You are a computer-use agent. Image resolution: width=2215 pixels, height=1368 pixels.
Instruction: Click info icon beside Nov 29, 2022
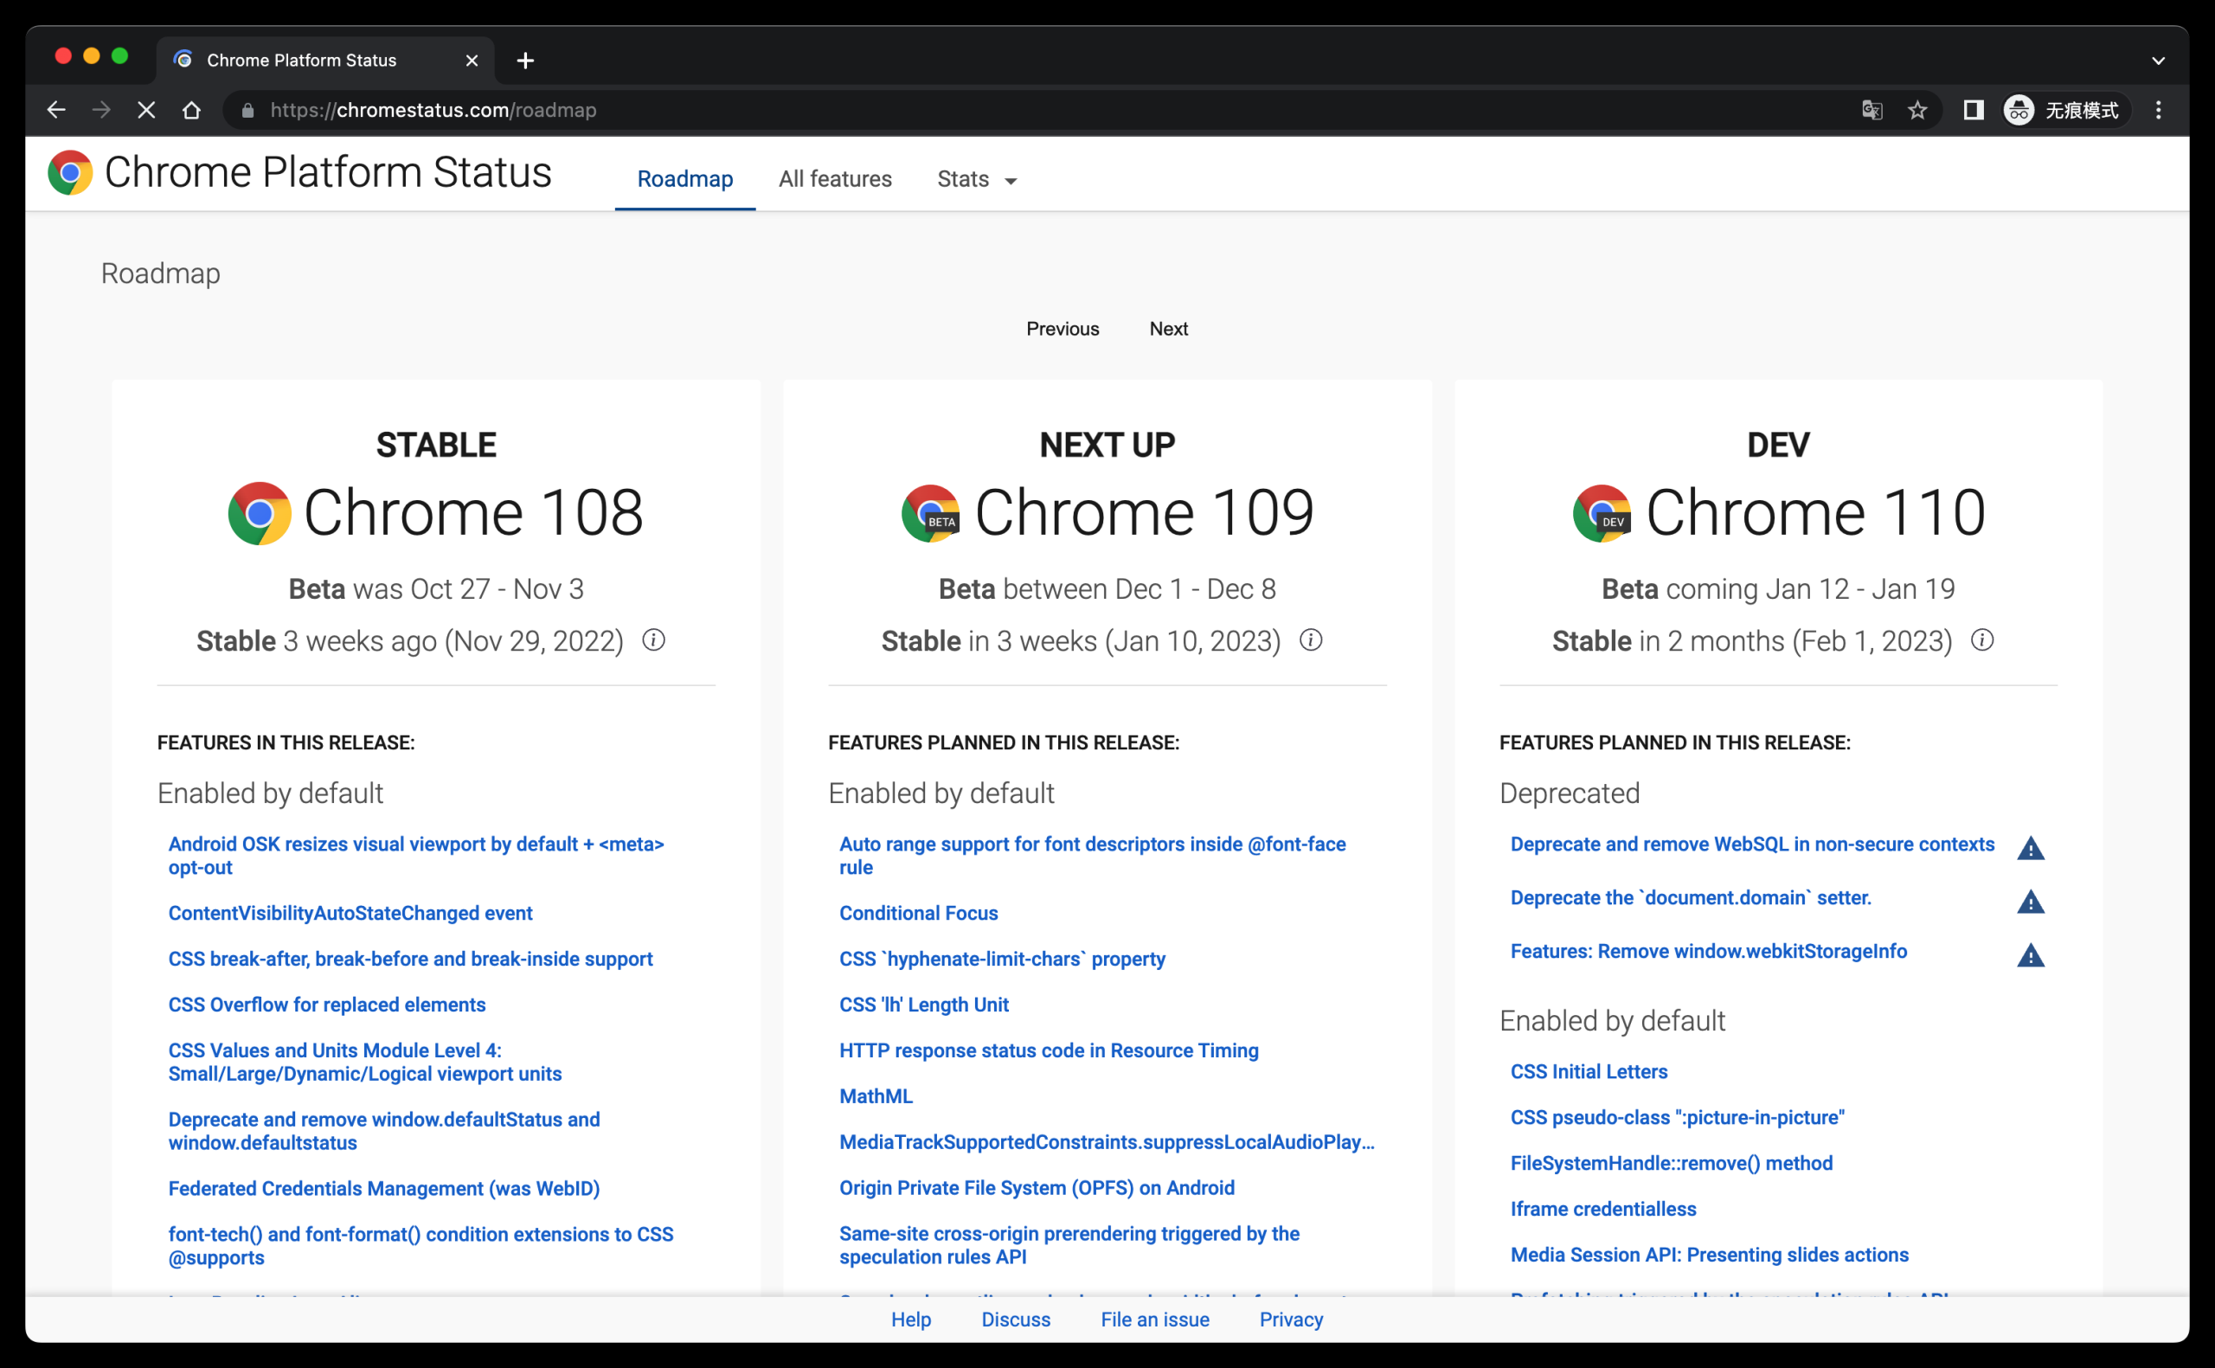pyautogui.click(x=654, y=640)
